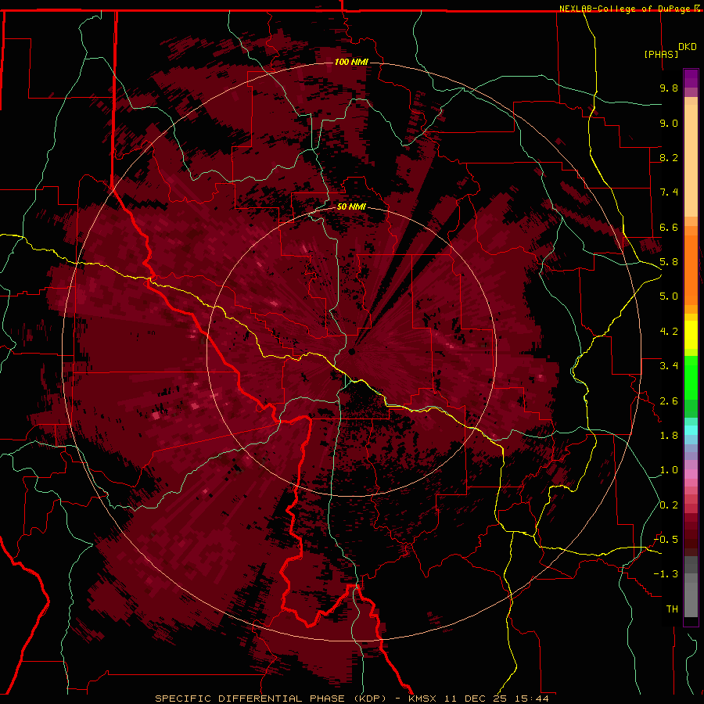This screenshot has height=704, width=704.
Task: Click the 5.8 value on the color scale
Action: (669, 262)
